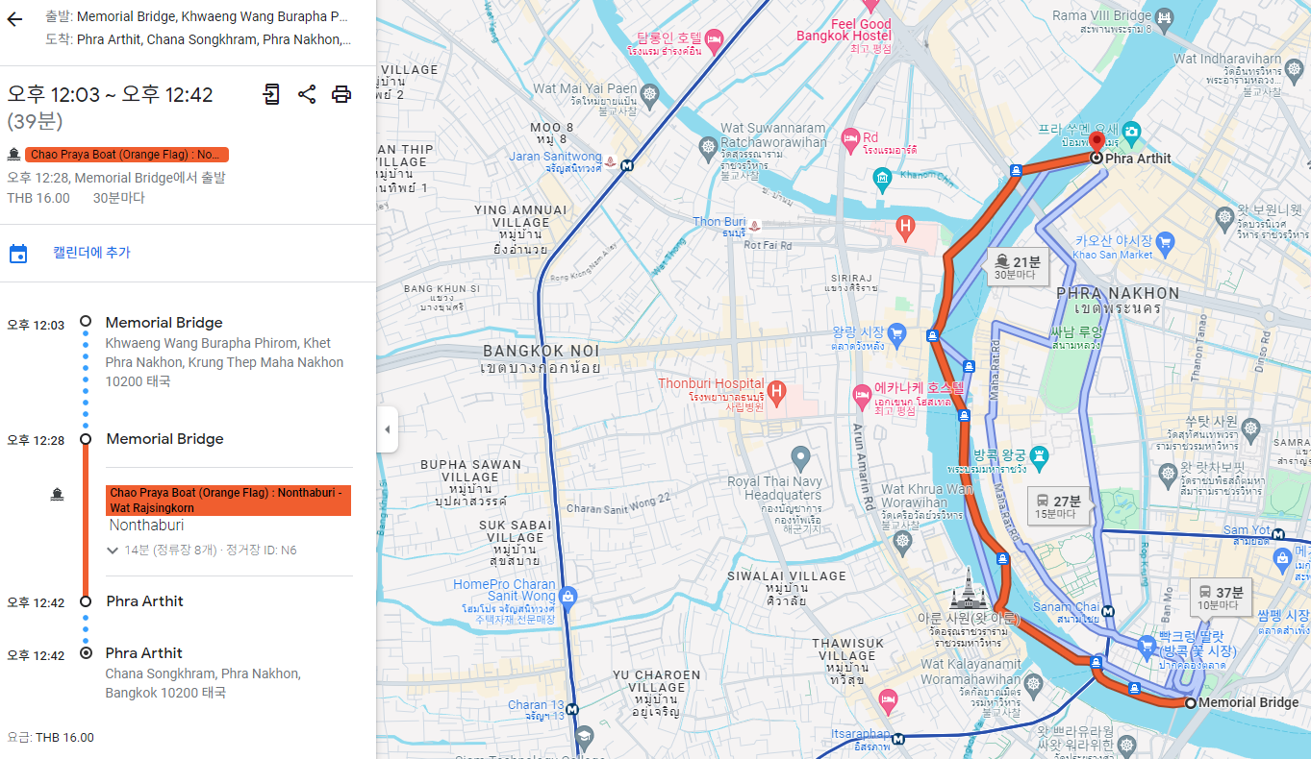Click HomePro Charan Sanit Wong shopping icon
The height and width of the screenshot is (759, 1311).
567,598
